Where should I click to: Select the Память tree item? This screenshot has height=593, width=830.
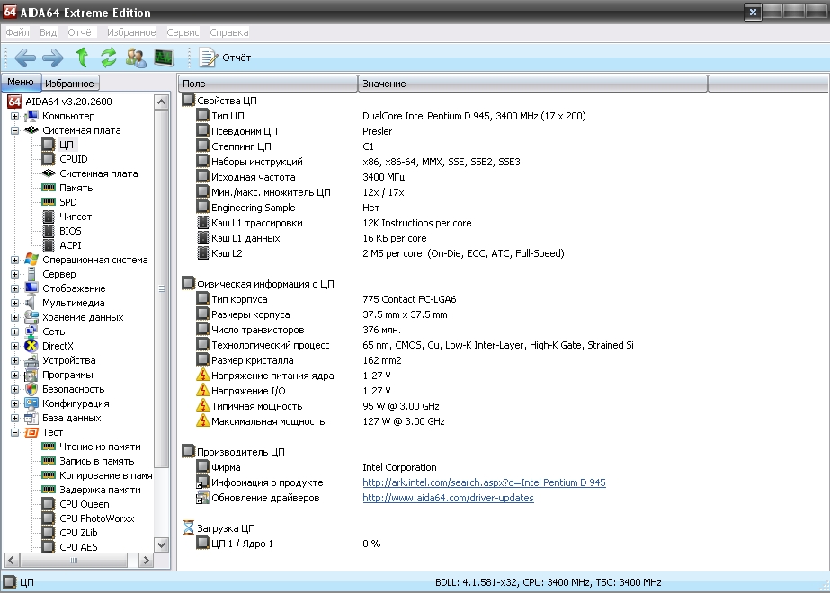click(76, 188)
